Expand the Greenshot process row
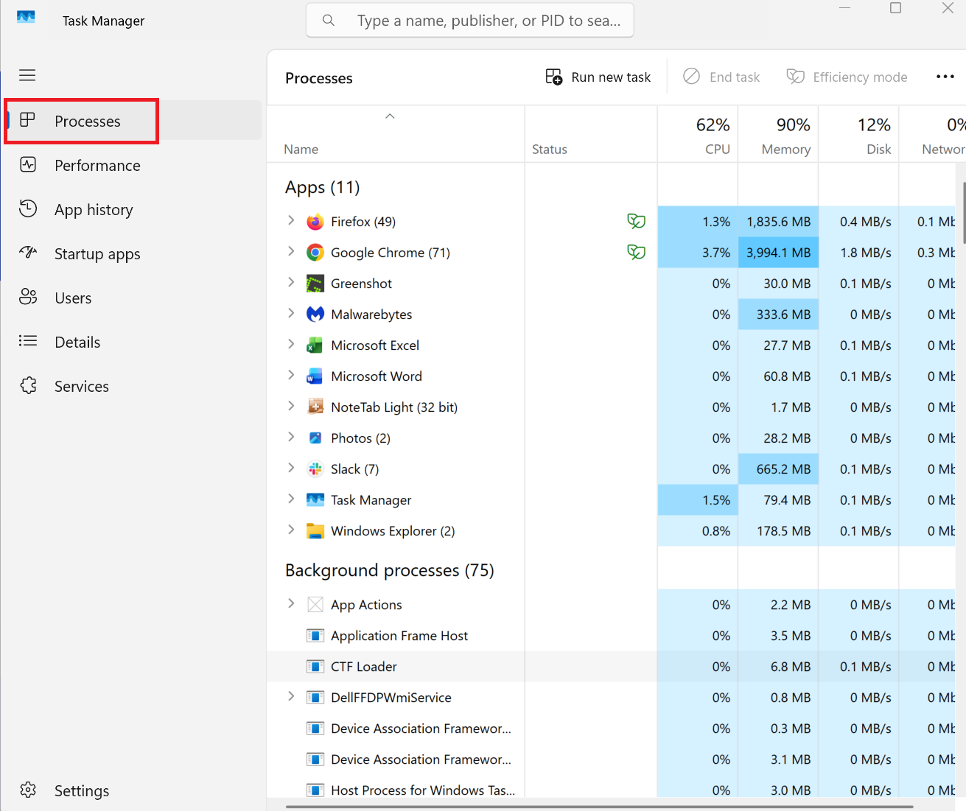The height and width of the screenshot is (811, 966). (x=291, y=283)
